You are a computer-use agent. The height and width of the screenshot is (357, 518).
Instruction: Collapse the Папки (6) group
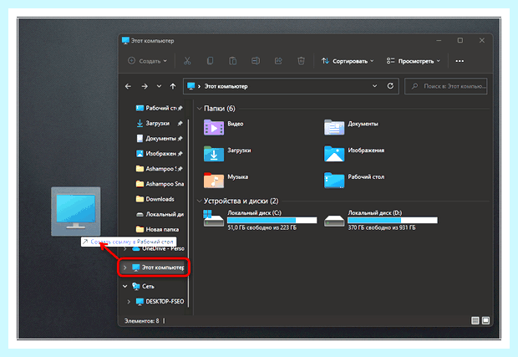click(x=199, y=109)
